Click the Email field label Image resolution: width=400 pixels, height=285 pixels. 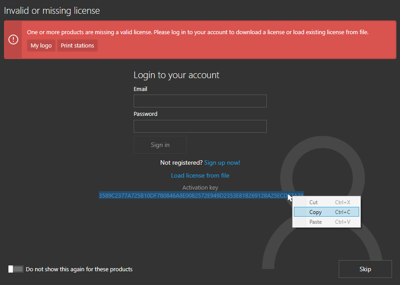[140, 89]
